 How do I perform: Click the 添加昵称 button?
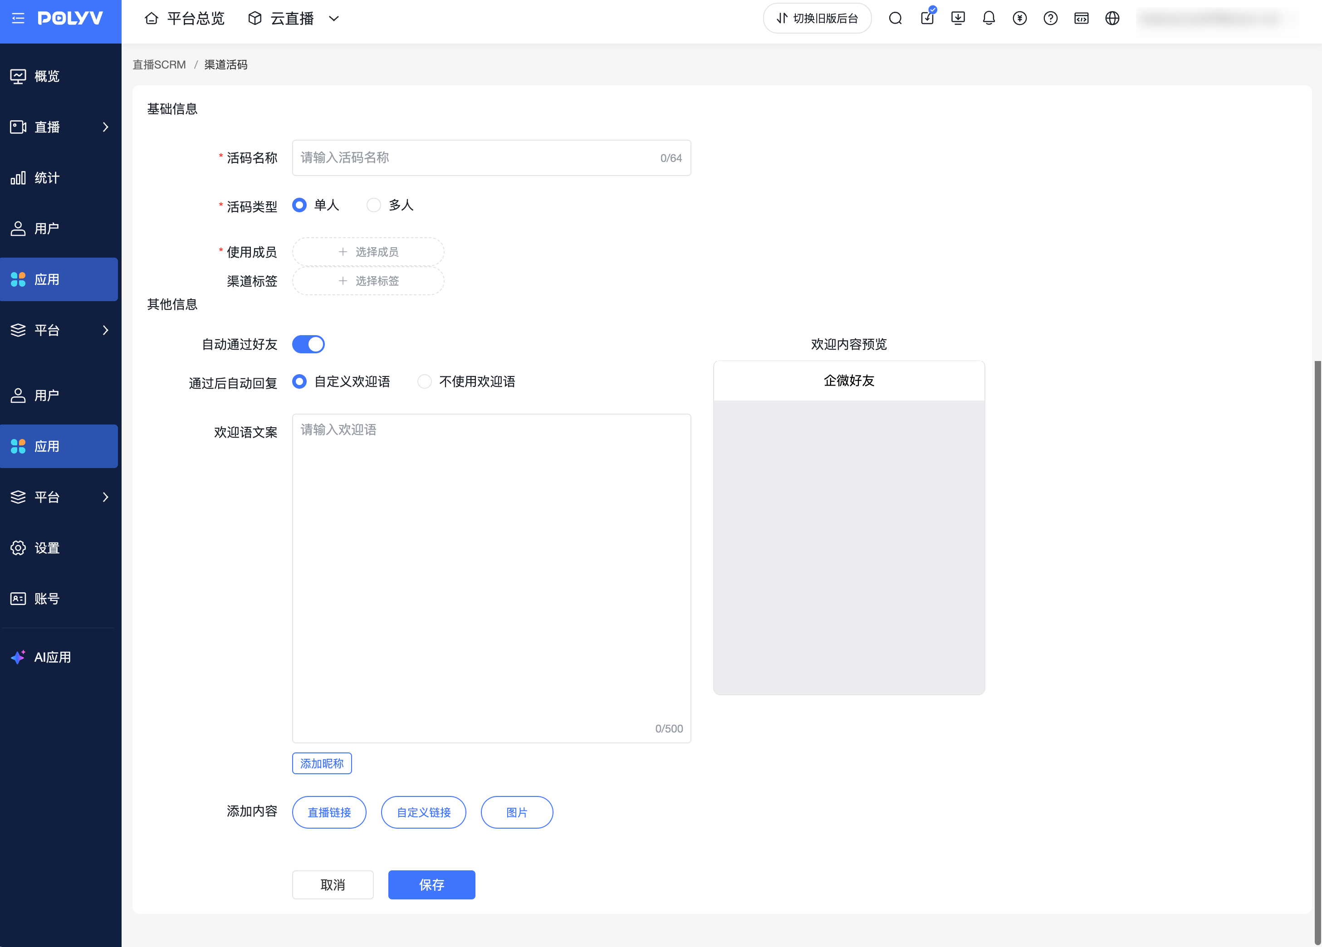click(x=322, y=763)
